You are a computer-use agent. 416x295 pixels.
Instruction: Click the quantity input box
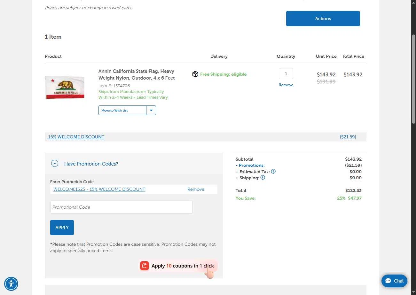point(286,74)
